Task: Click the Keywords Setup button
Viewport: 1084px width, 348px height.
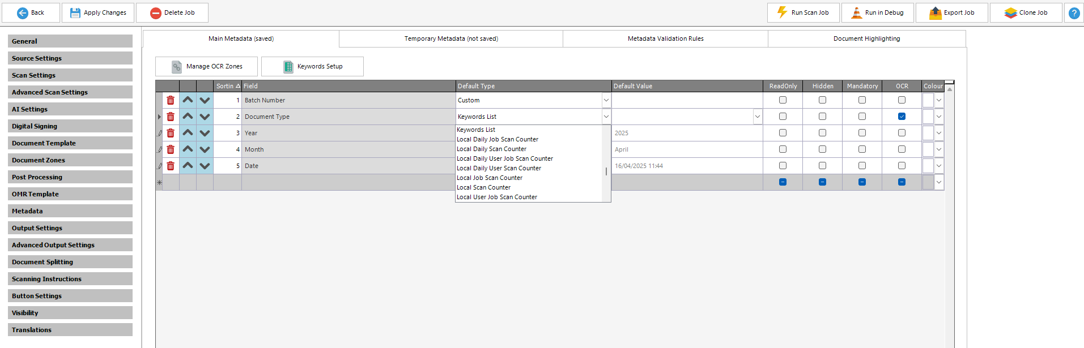Action: [312, 66]
